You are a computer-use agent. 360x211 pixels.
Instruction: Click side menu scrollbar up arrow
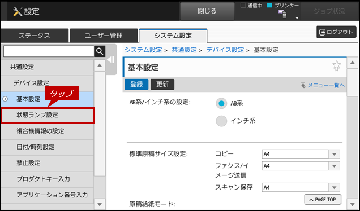[100, 65]
